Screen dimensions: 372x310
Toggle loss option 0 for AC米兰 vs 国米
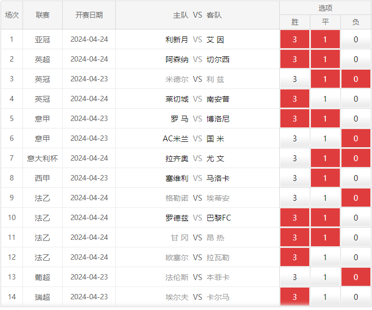356,139
